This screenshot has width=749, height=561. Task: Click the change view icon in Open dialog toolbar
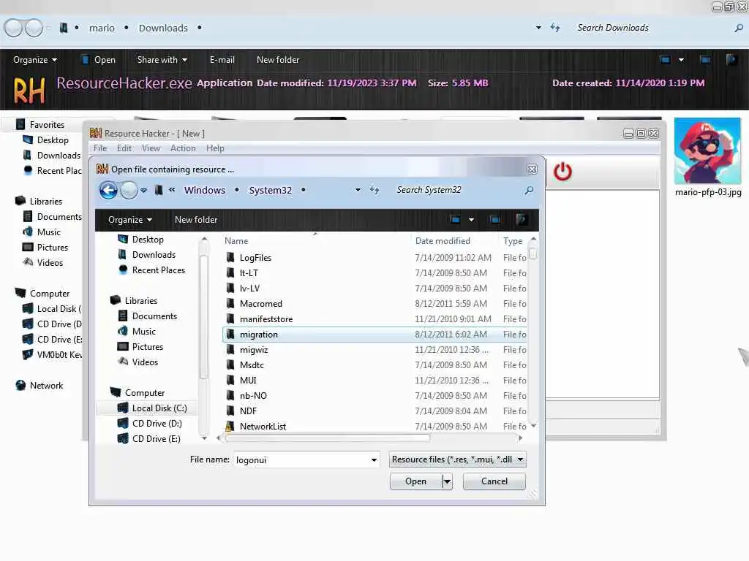(x=455, y=219)
